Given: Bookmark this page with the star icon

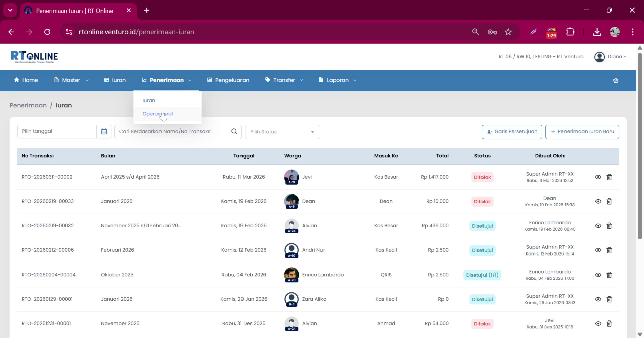Looking at the screenshot, I should point(508,32).
